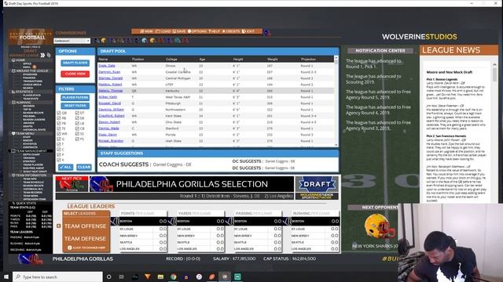Uncheck the LB position filter
This screenshot has height=282, width=503.
77,124
